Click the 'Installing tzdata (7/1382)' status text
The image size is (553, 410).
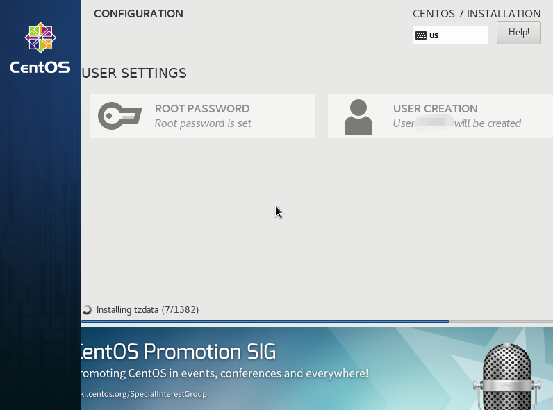pos(147,309)
